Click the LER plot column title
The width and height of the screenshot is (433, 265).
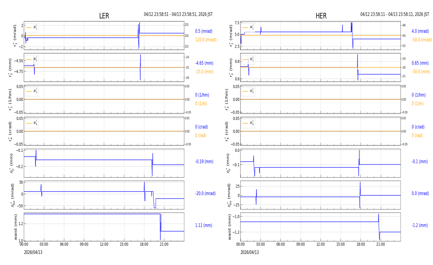(104, 16)
